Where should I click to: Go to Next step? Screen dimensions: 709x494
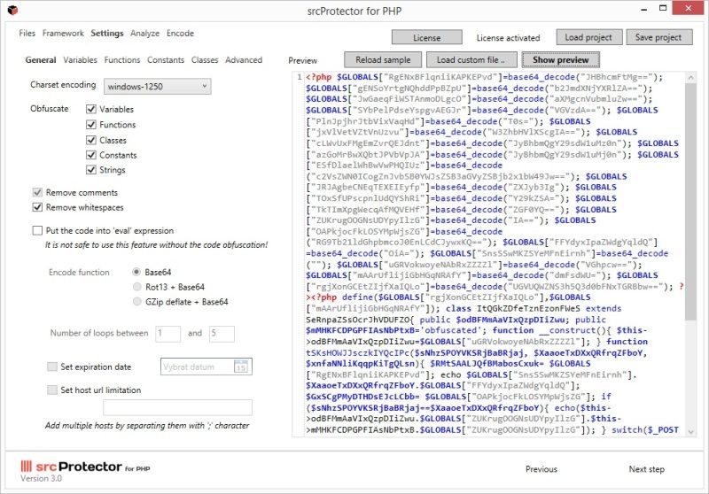(x=646, y=469)
